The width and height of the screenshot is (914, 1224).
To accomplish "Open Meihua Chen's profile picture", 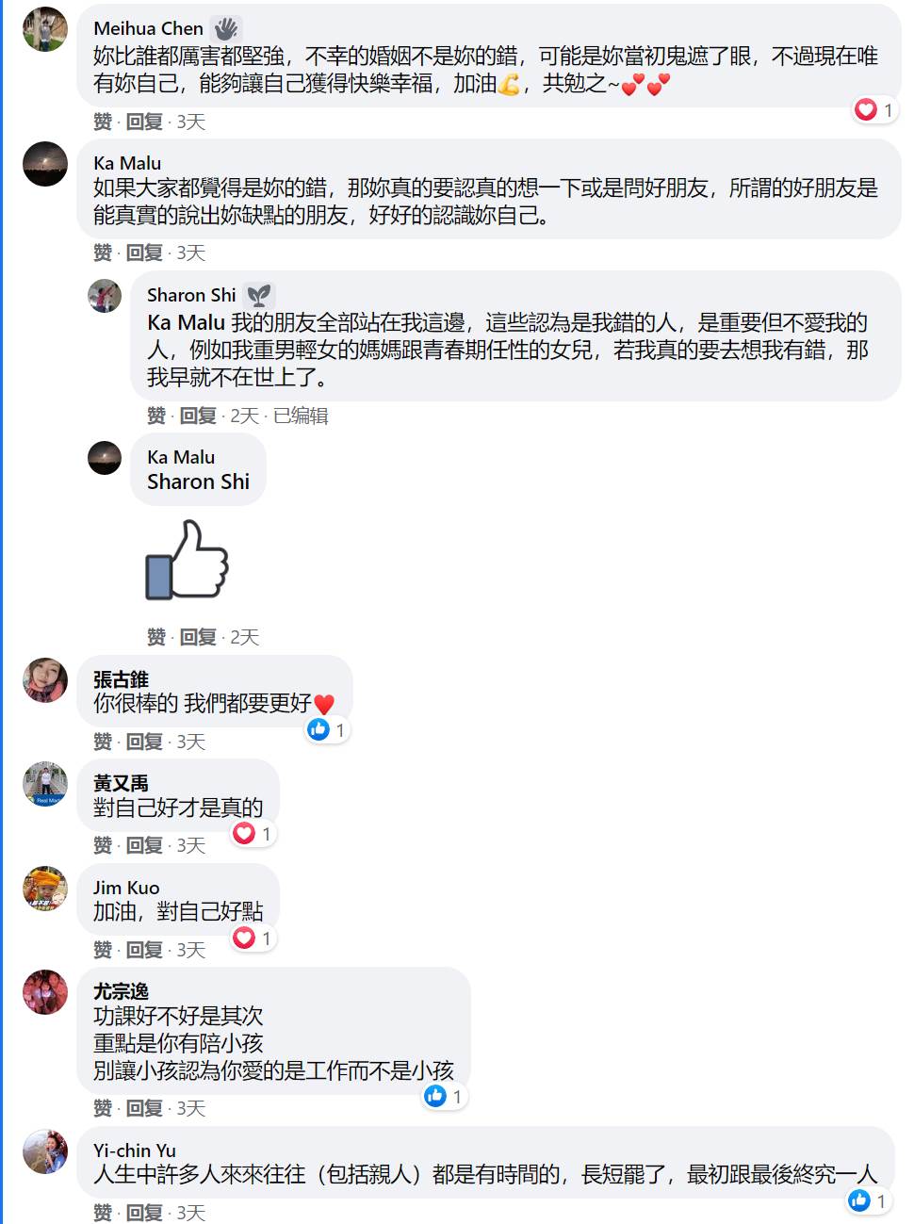I will click(45, 29).
